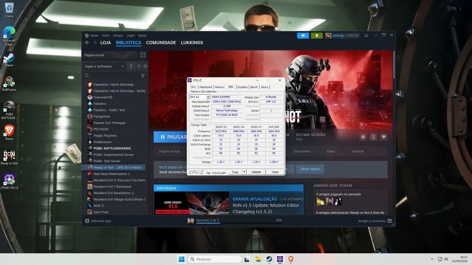Go back with Steam's left arrow

point(87,43)
